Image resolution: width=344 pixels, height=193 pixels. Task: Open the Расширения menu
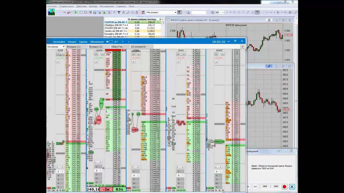(107, 6)
